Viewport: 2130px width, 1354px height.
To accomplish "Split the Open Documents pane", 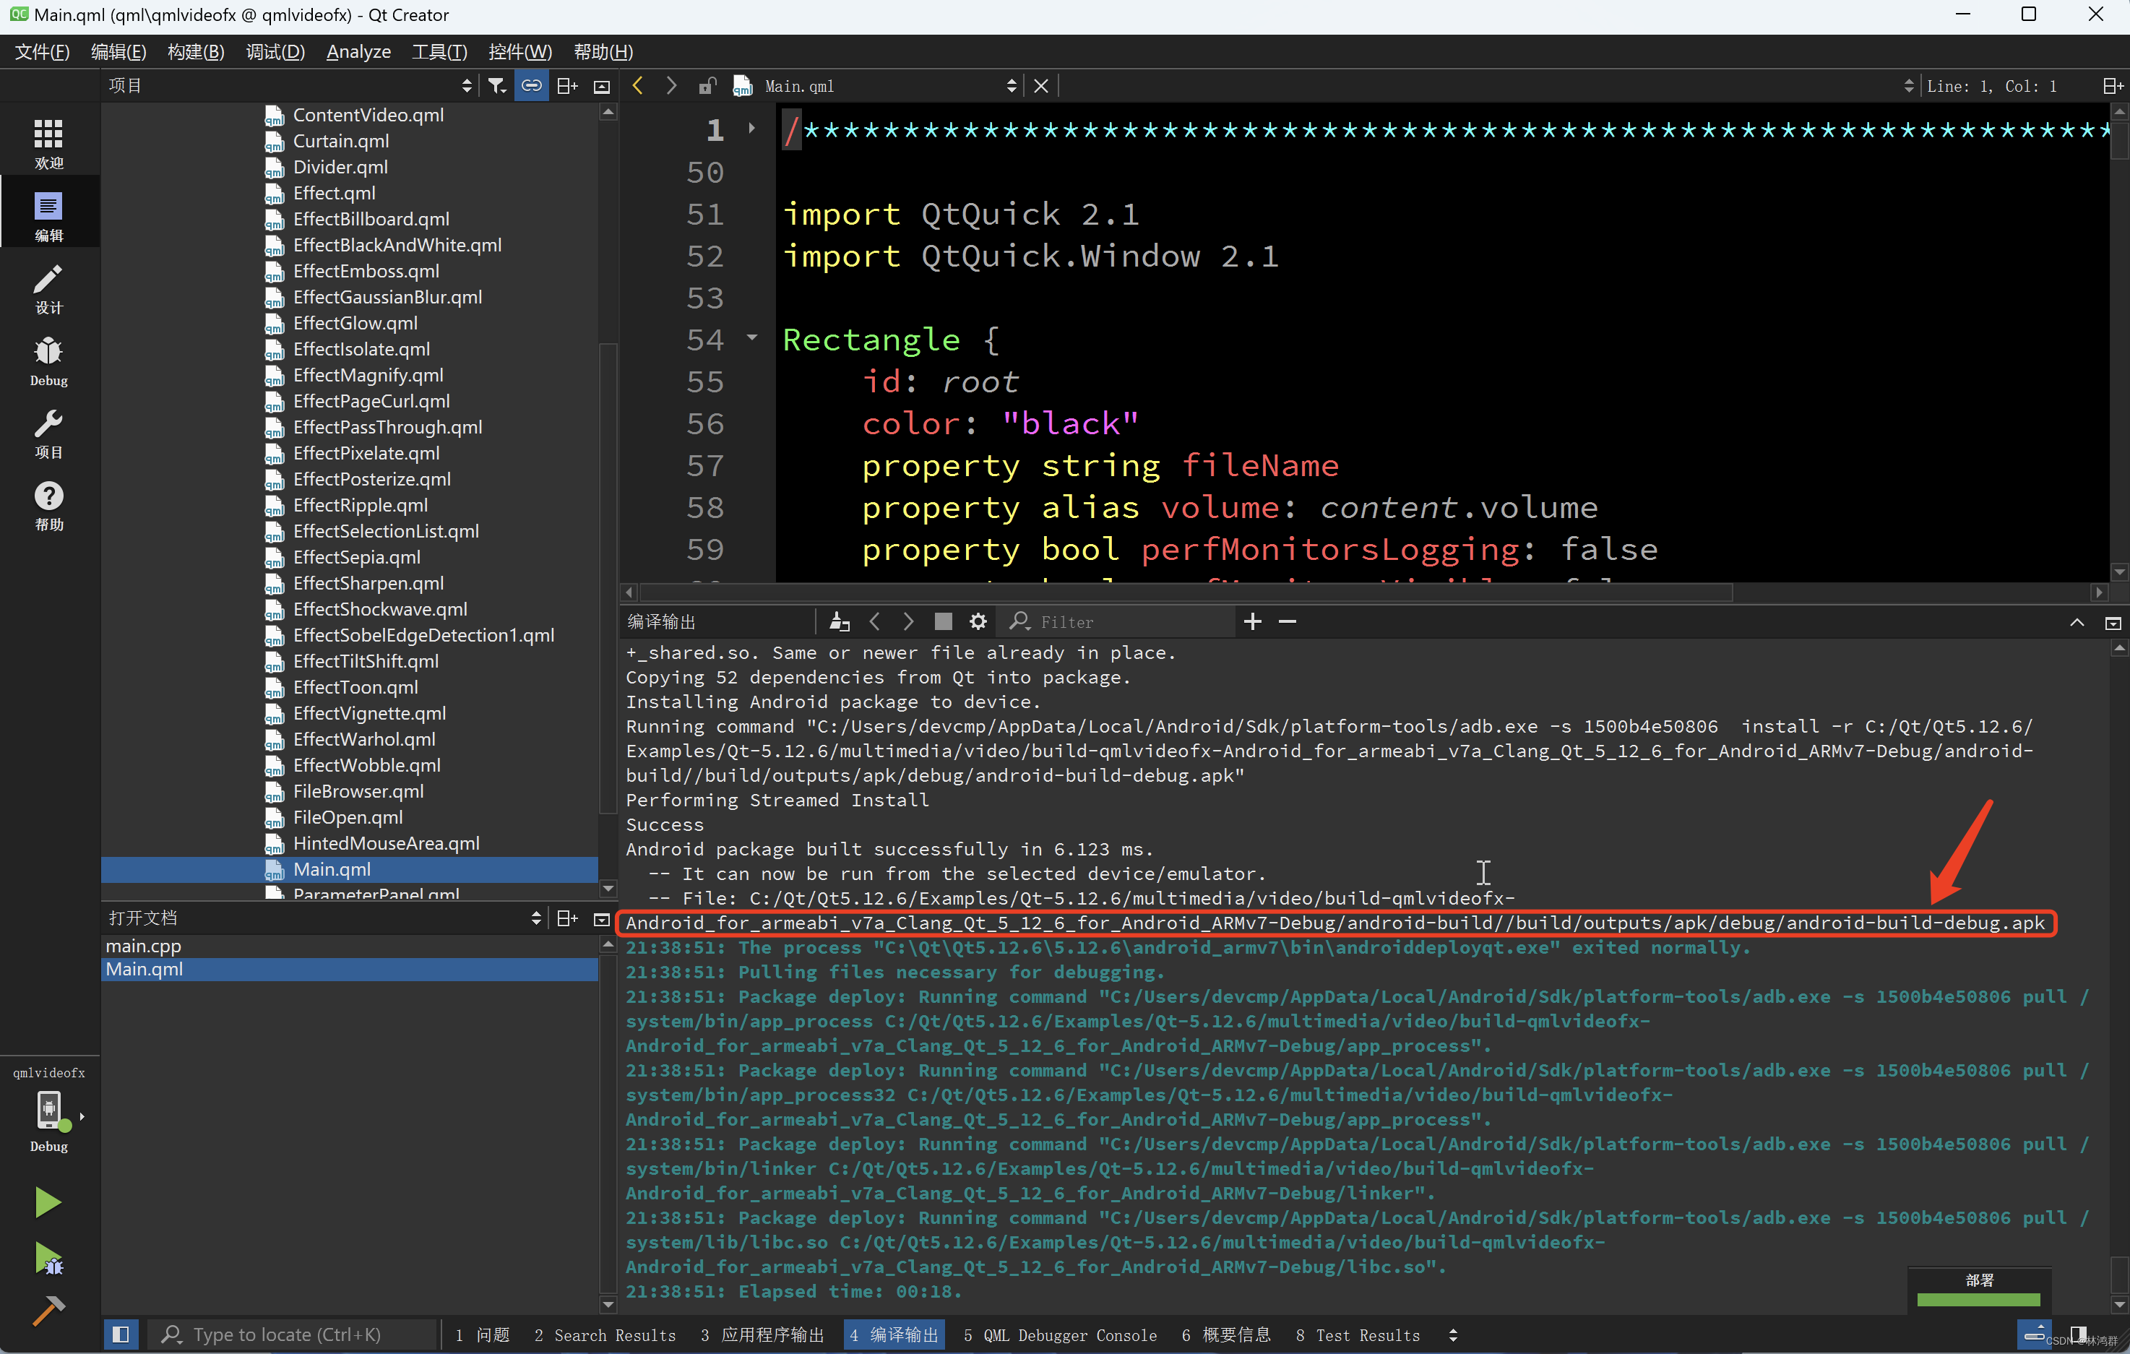I will (567, 918).
